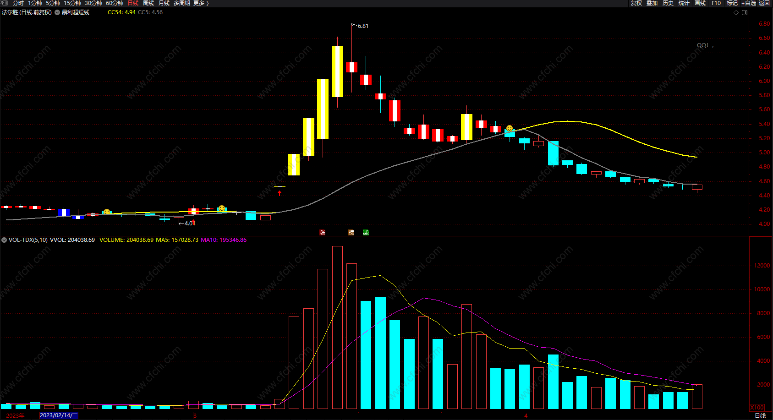
Task: Click the CC54: 4.94 indicator value
Action: tap(121, 12)
